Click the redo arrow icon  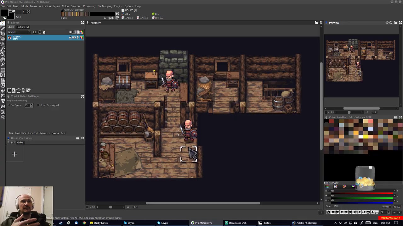pyautogui.click(x=3, y=116)
